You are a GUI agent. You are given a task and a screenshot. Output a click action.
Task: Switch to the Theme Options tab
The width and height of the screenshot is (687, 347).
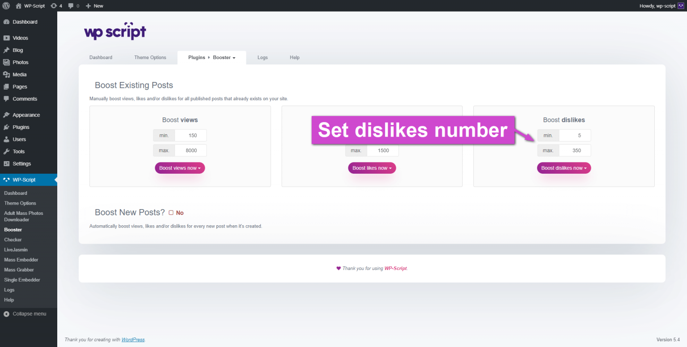click(x=150, y=57)
